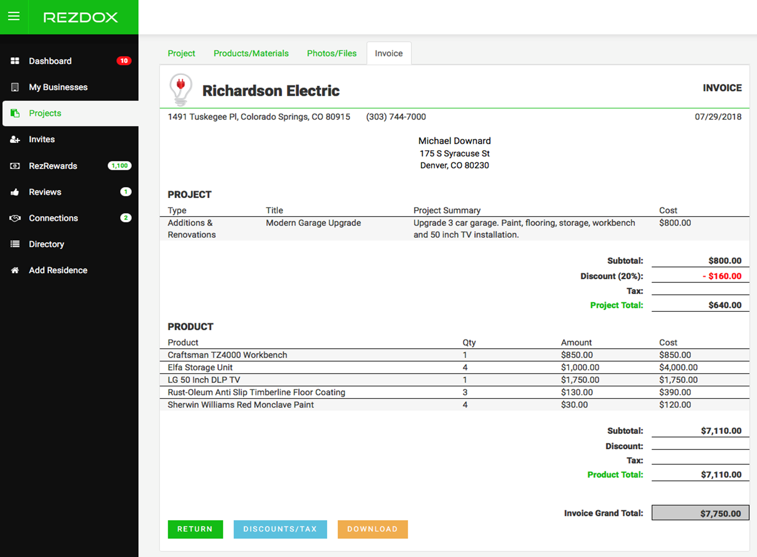Click the Dashboard grid icon
Screen dimensions: 757x557
tap(15, 61)
